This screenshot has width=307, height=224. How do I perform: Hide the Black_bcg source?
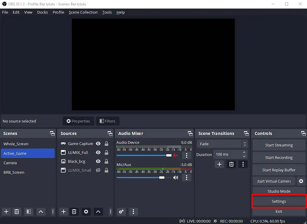(98, 161)
